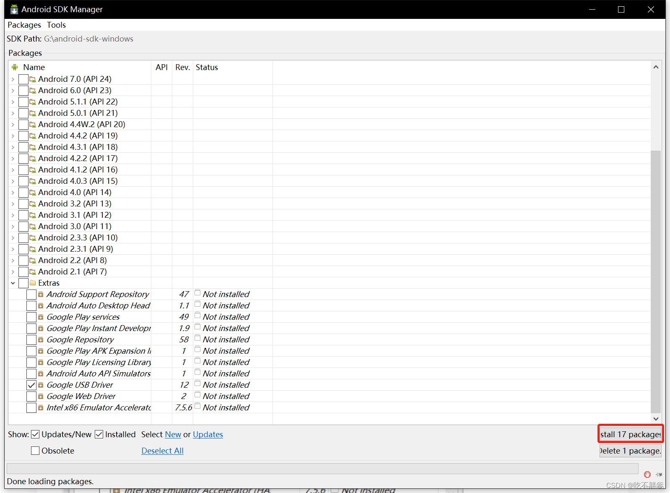This screenshot has width=670, height=493.
Task: Sort by the Status column header
Action: point(233,67)
